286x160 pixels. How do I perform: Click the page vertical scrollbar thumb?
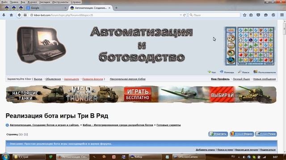pyautogui.click(x=284, y=28)
